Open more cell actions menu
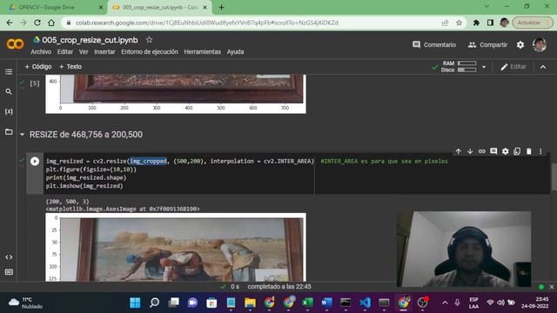 [x=540, y=151]
